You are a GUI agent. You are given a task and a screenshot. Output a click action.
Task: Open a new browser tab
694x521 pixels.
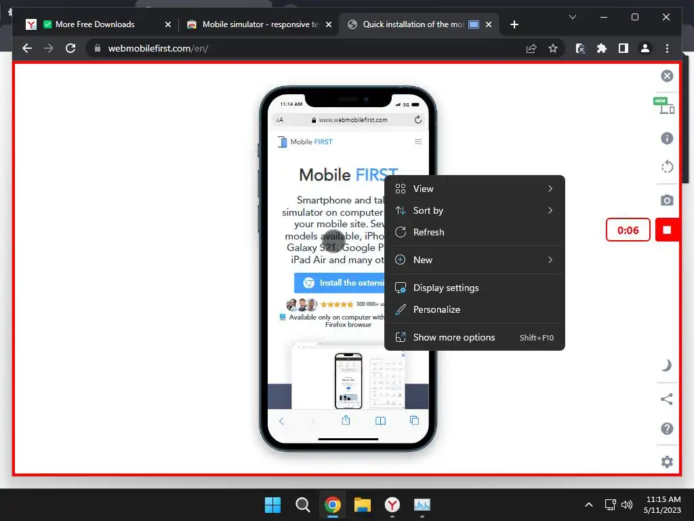point(514,25)
